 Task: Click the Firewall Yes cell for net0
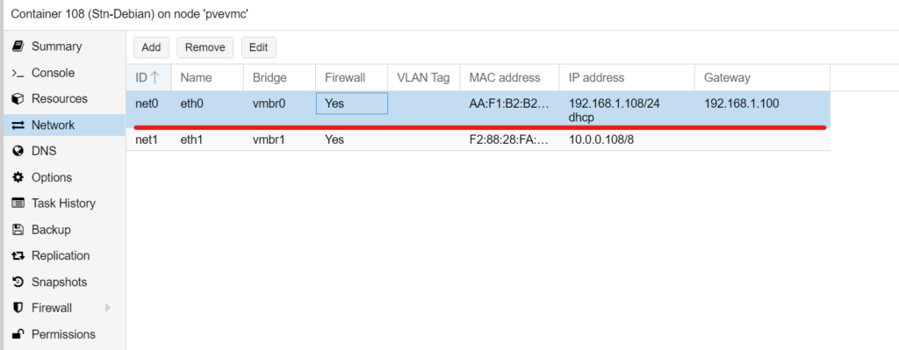point(352,104)
